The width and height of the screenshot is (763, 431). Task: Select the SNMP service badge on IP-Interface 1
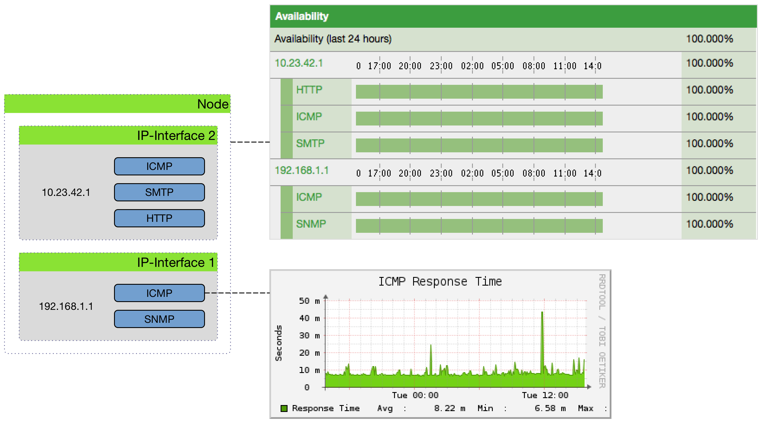(159, 319)
